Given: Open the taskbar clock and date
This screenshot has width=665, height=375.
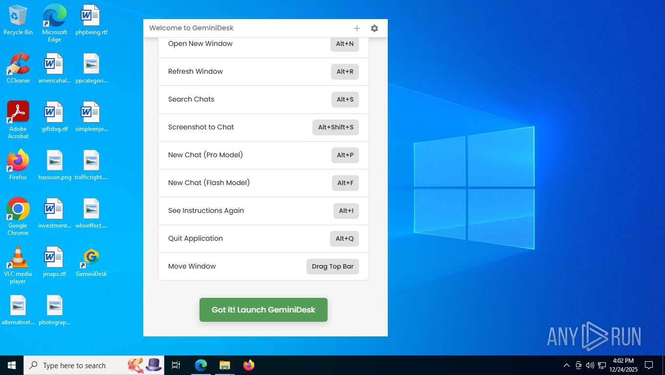Looking at the screenshot, I should pos(623,365).
